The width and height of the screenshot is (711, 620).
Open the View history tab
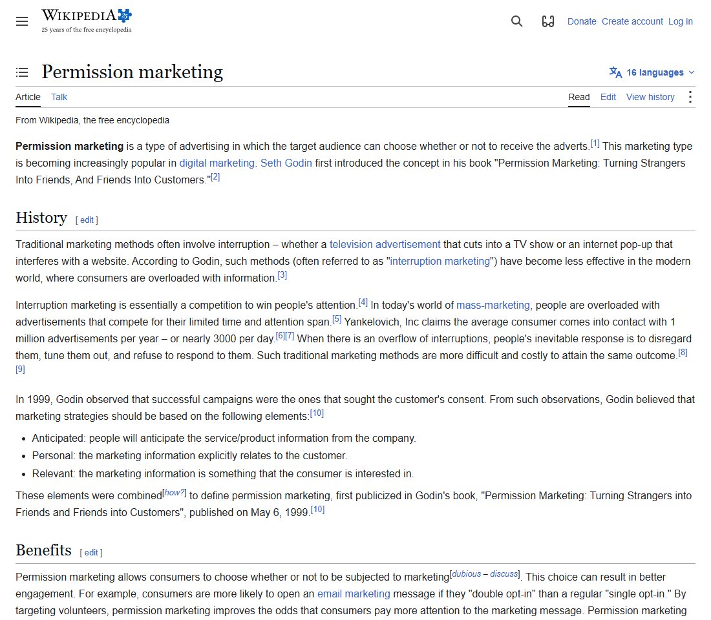[x=650, y=97]
